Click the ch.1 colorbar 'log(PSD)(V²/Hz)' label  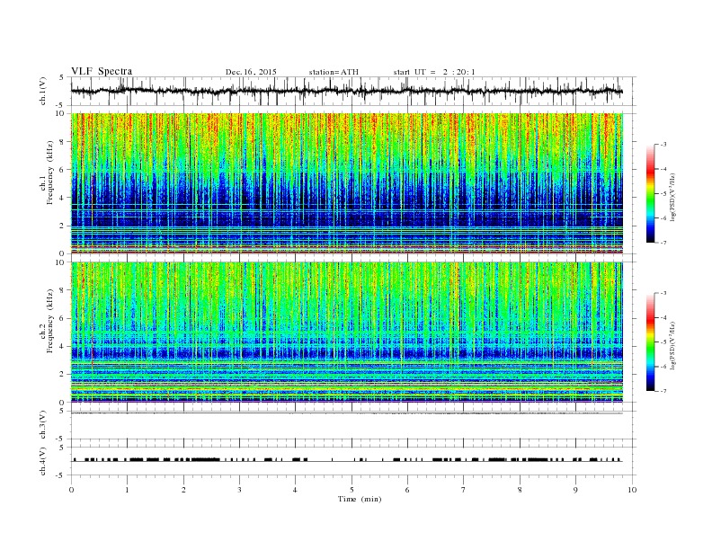tap(673, 197)
